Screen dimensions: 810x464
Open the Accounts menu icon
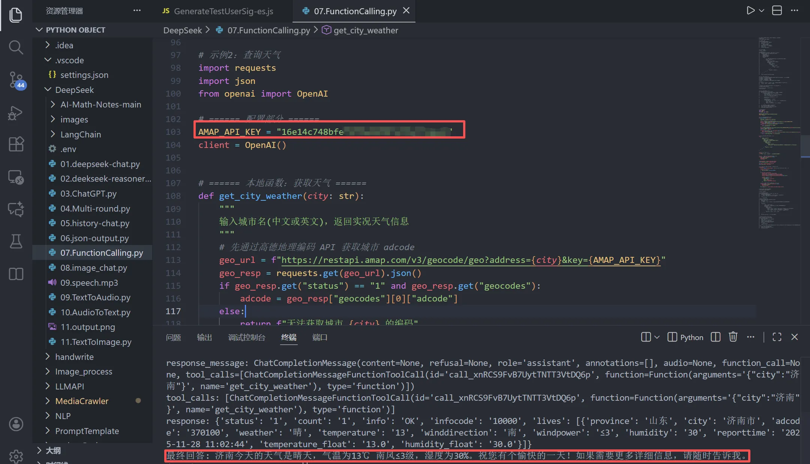(x=16, y=424)
